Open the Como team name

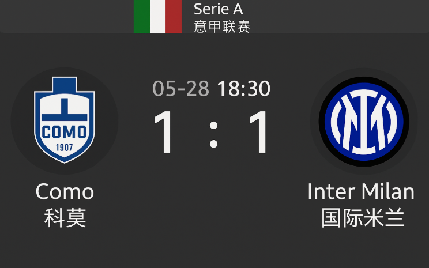click(65, 191)
